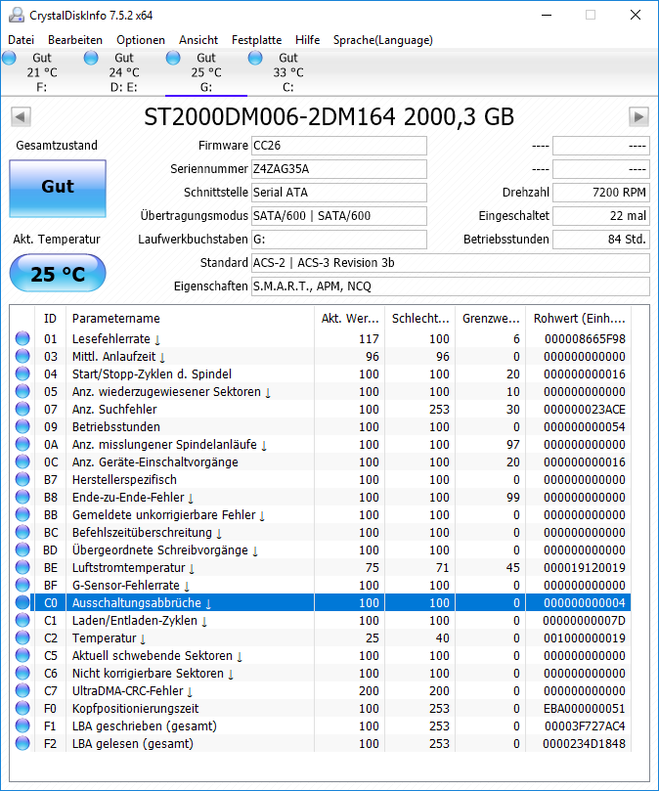Click raw value EBA000000051
Image resolution: width=659 pixels, height=791 pixels.
click(585, 708)
